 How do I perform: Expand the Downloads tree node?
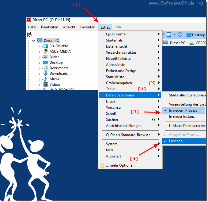click(39, 74)
